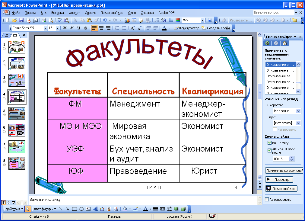
Task: Select the Oval drawing tool
Action: click(x=81, y=209)
